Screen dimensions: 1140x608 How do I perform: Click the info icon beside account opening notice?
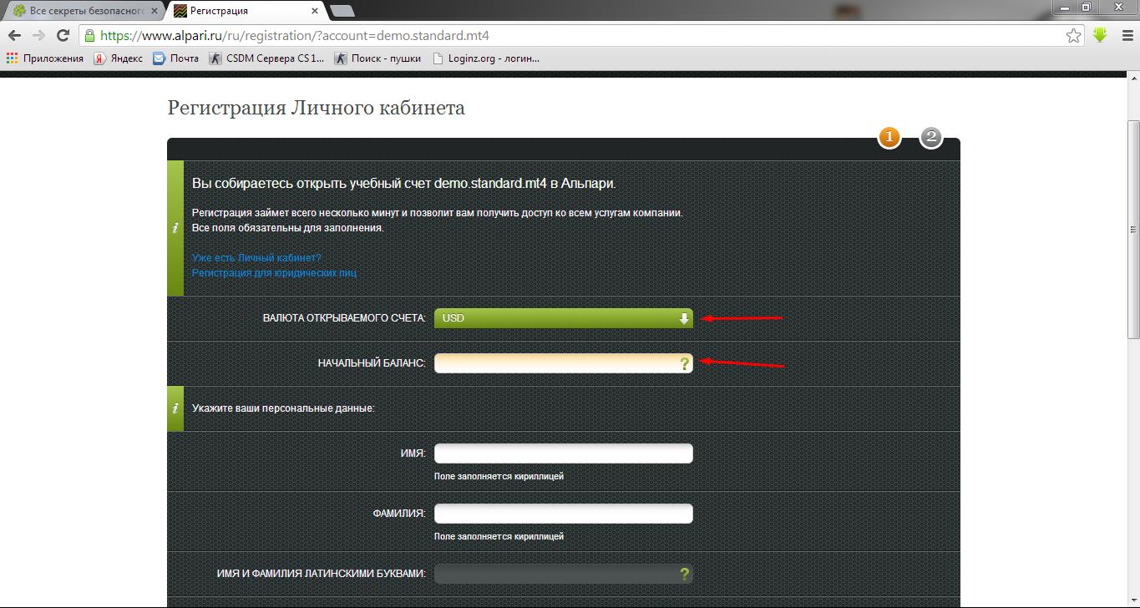coord(175,228)
